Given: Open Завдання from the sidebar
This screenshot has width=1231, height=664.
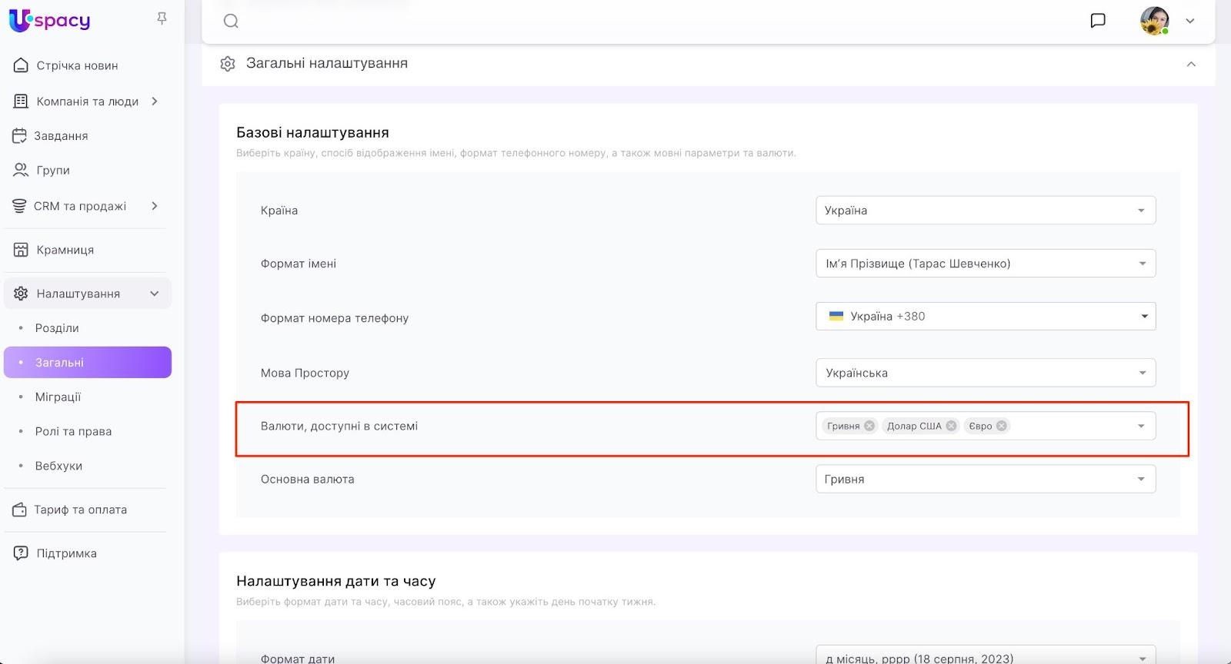Looking at the screenshot, I should 61,136.
